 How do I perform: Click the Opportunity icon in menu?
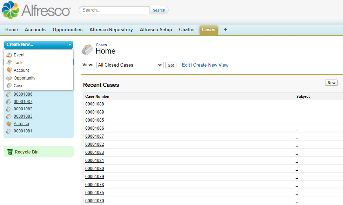click(9, 78)
